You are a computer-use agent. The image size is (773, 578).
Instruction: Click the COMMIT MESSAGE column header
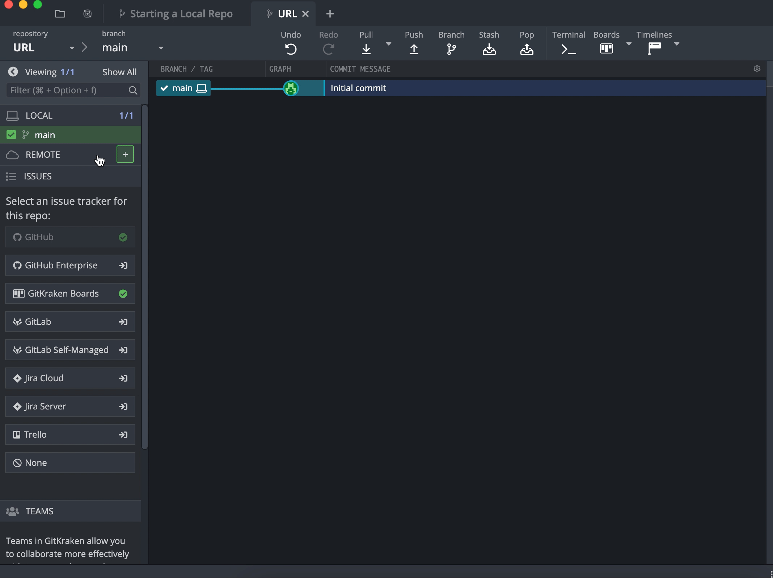360,69
